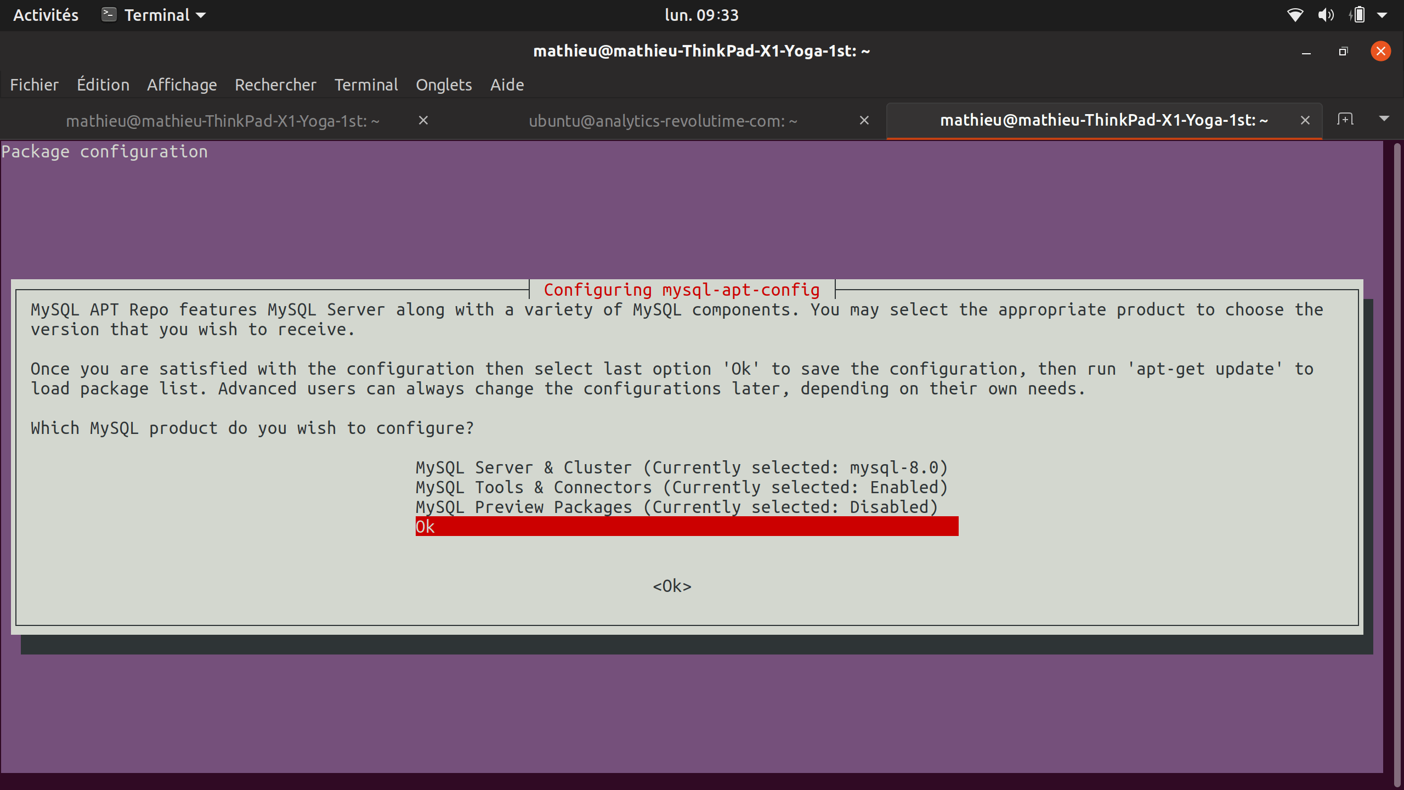Open the Rechercher menu
This screenshot has height=790, width=1404.
pyautogui.click(x=276, y=84)
